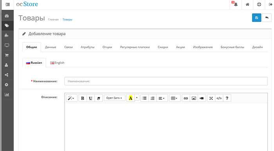Screen dimensions: 274x151
Task: Toggle the sidebar menu hamburger icon
Action: (7, 5)
